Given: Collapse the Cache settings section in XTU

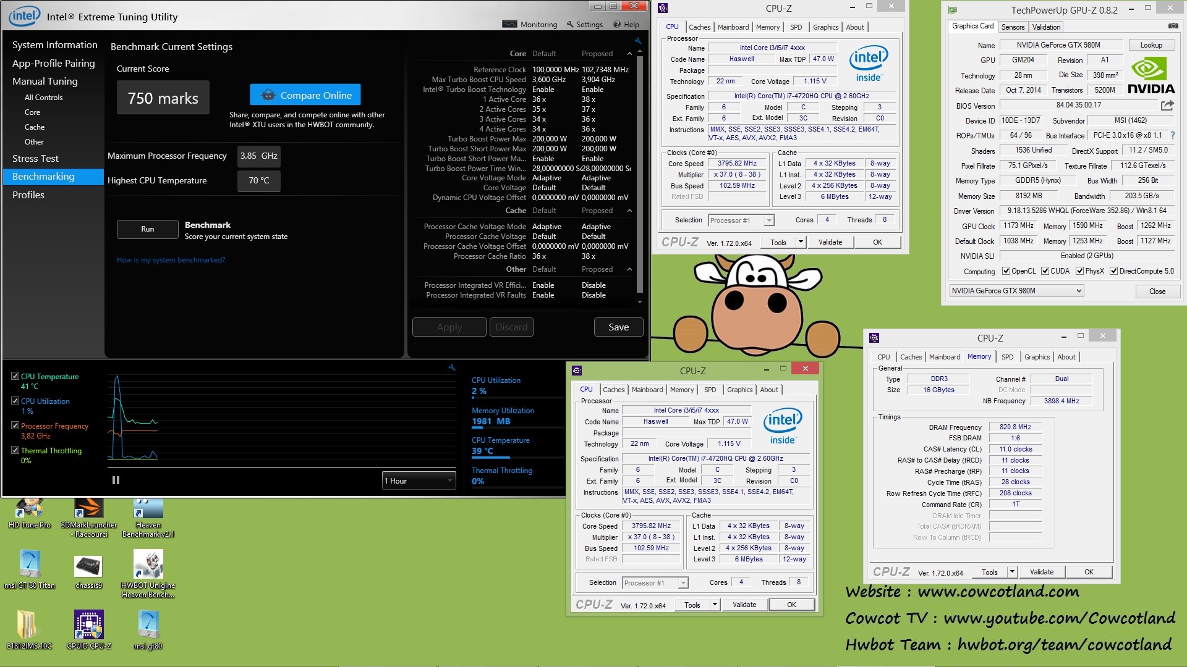Looking at the screenshot, I should coord(629,211).
